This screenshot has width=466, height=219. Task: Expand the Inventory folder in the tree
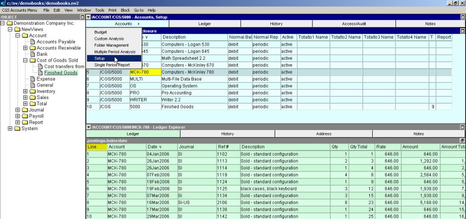pyautogui.click(x=26, y=91)
